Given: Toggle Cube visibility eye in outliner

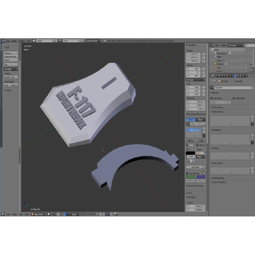Looking at the screenshot, I should 246,68.
